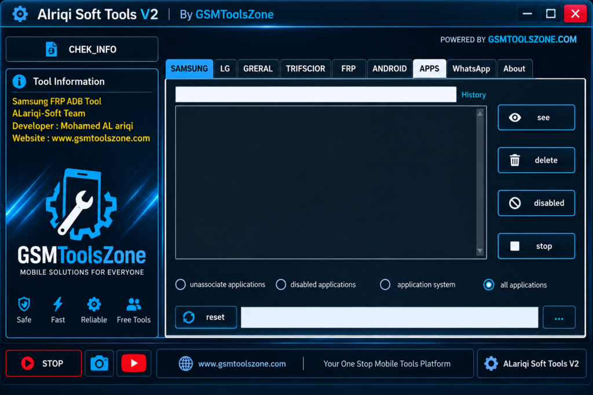Click Your One Stop Mobile Tools Platform text
Screen dimensions: 593x395
point(387,364)
